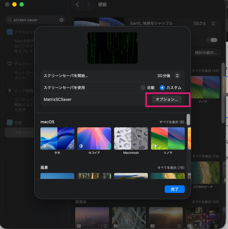Click the accessibility icon in sidebar

point(10,32)
